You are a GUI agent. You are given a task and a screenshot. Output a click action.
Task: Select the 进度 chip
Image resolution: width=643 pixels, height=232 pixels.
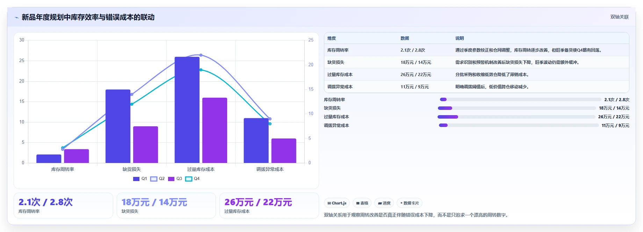[384, 203]
